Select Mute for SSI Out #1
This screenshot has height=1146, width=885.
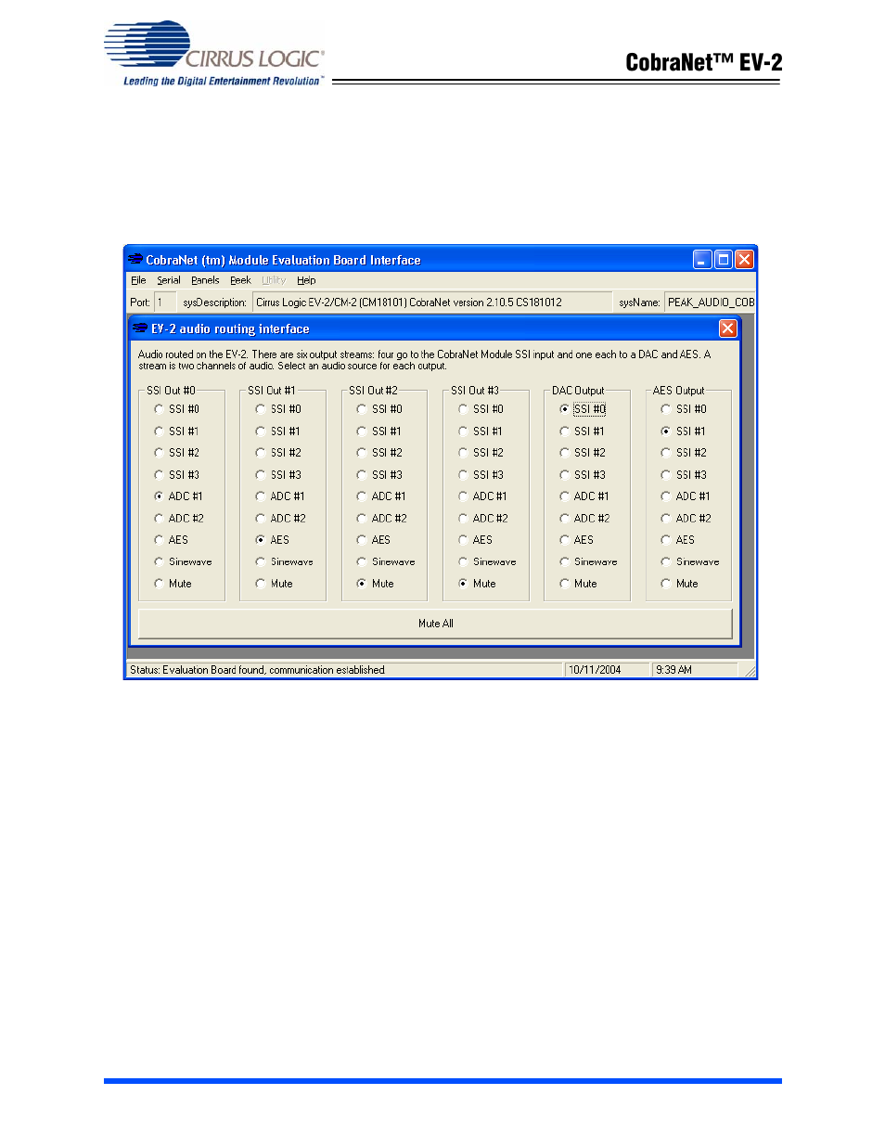tap(261, 584)
